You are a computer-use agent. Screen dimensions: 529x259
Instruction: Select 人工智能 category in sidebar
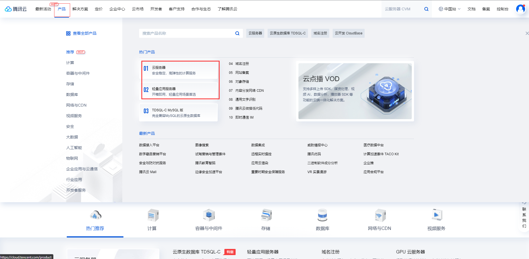pos(74,148)
